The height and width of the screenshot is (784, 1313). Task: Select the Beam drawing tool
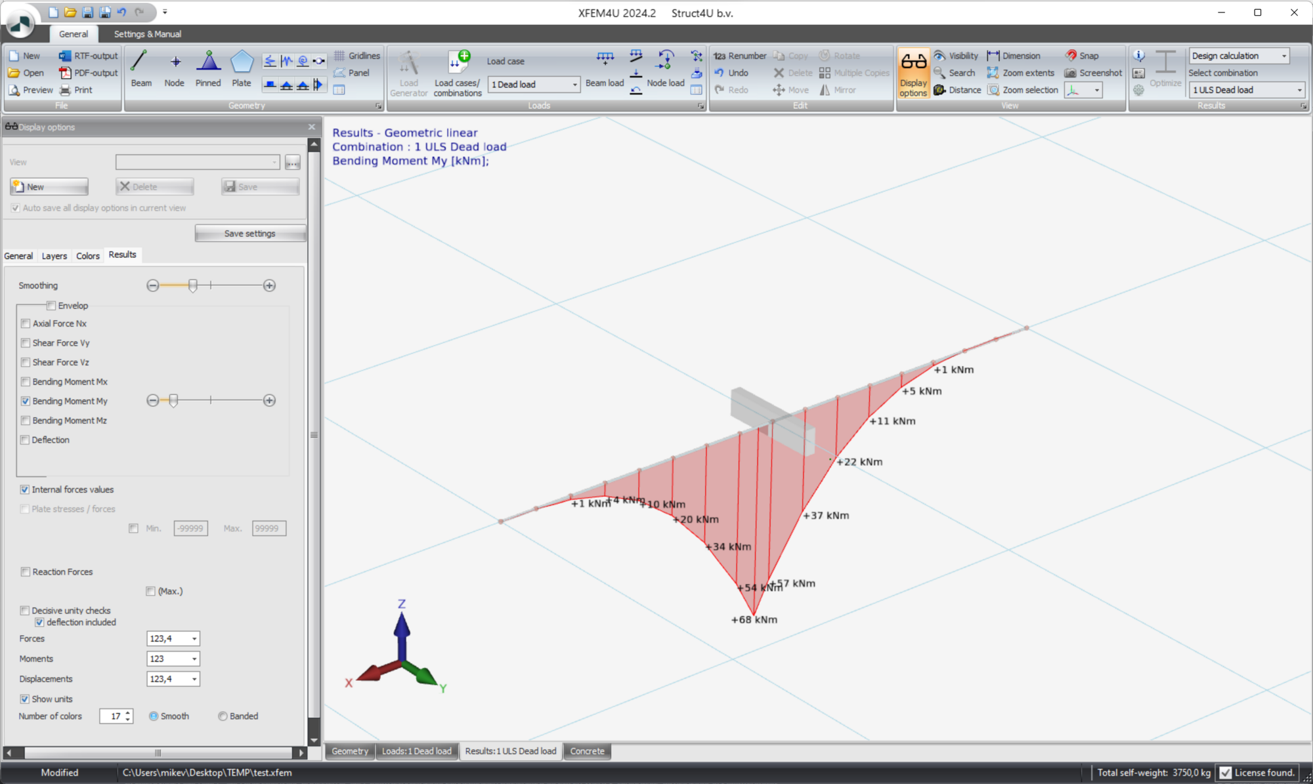(141, 69)
